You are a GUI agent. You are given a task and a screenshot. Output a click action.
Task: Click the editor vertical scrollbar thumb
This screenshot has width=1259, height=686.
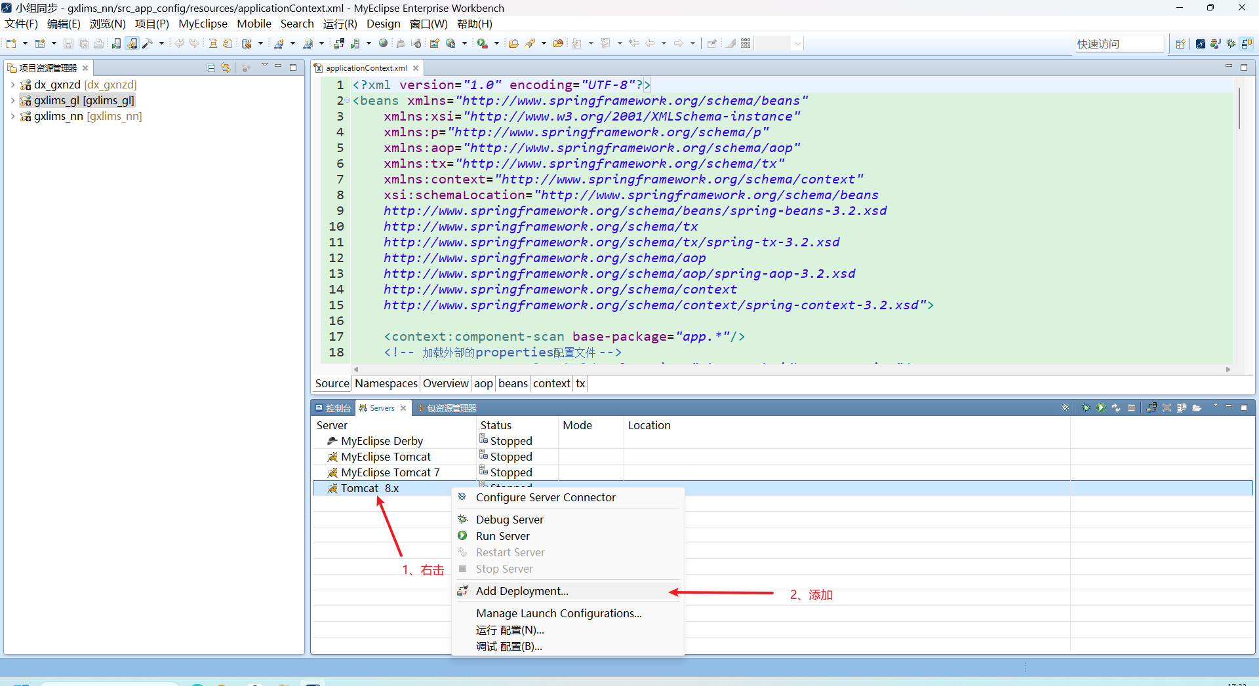pos(1239,108)
